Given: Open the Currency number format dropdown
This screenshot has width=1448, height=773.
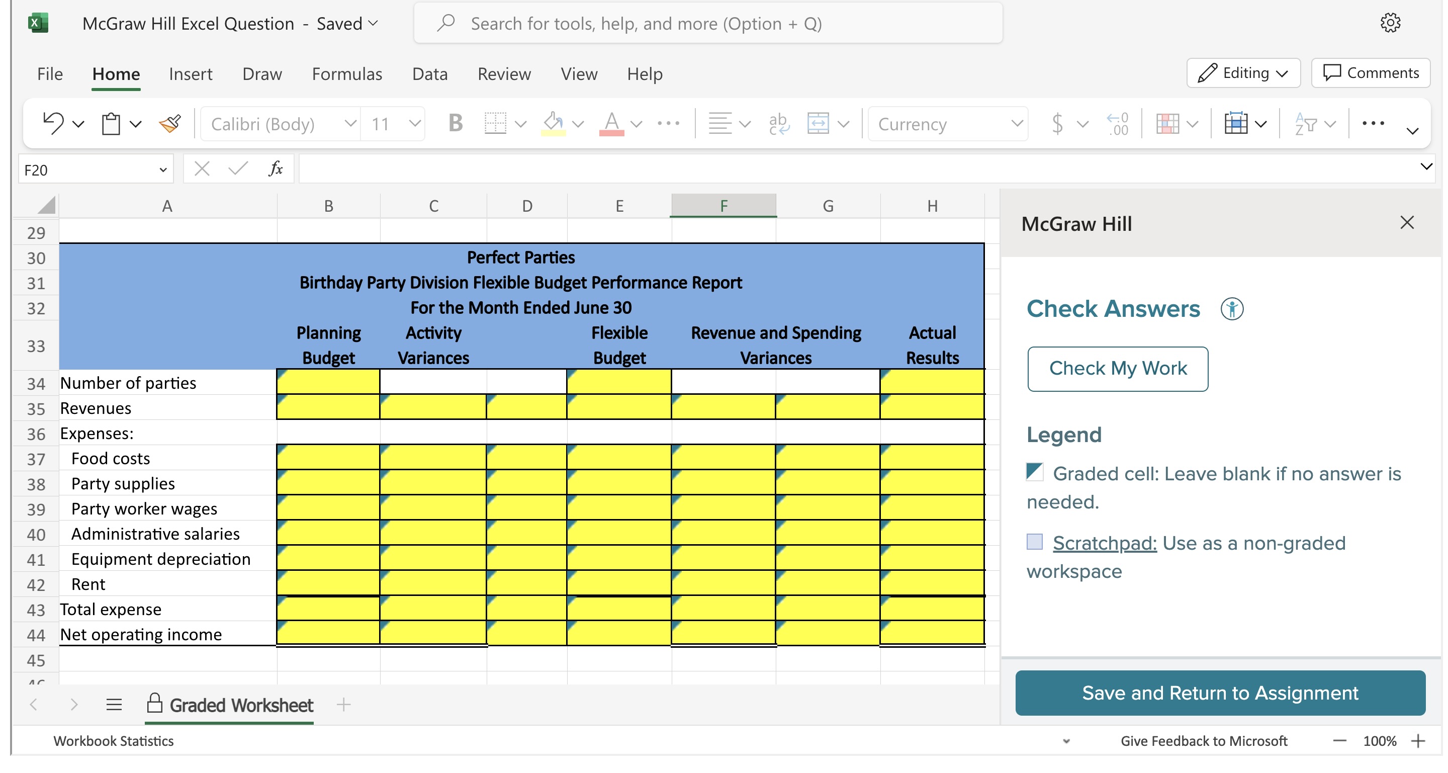Looking at the screenshot, I should click(1016, 123).
